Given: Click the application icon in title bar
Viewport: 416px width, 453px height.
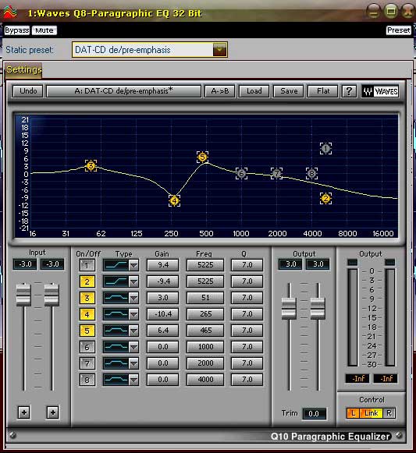Looking at the screenshot, I should (x=10, y=12).
